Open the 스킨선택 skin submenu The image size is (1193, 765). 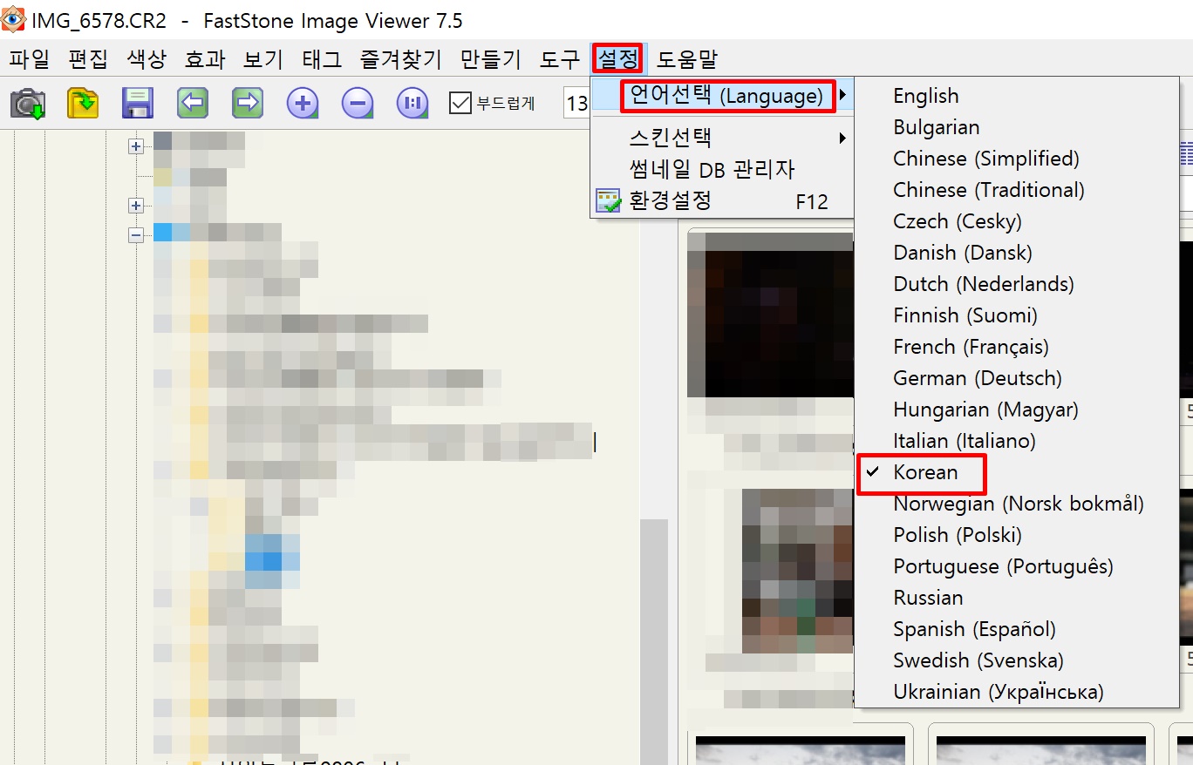click(721, 138)
